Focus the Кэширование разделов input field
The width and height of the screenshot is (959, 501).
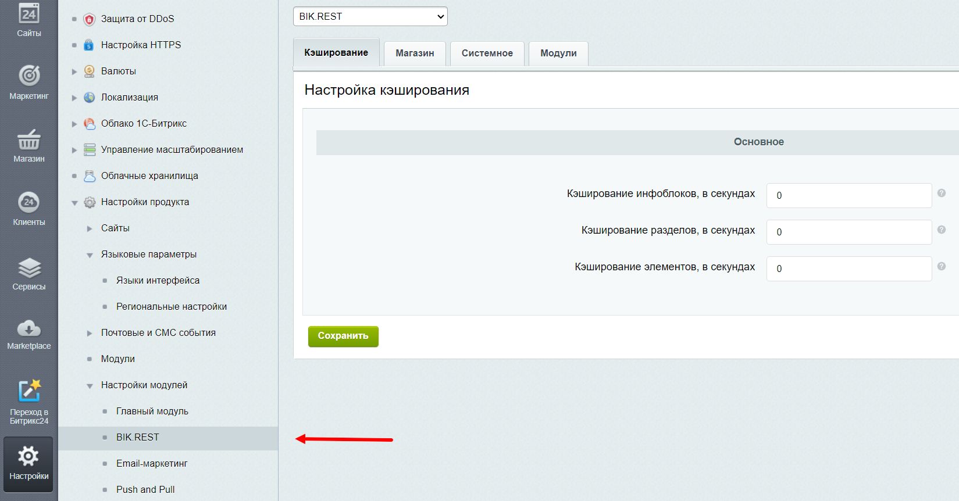(849, 232)
